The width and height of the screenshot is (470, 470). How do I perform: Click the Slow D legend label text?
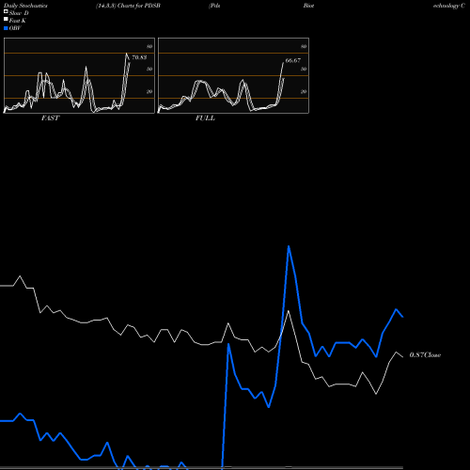click(19, 13)
